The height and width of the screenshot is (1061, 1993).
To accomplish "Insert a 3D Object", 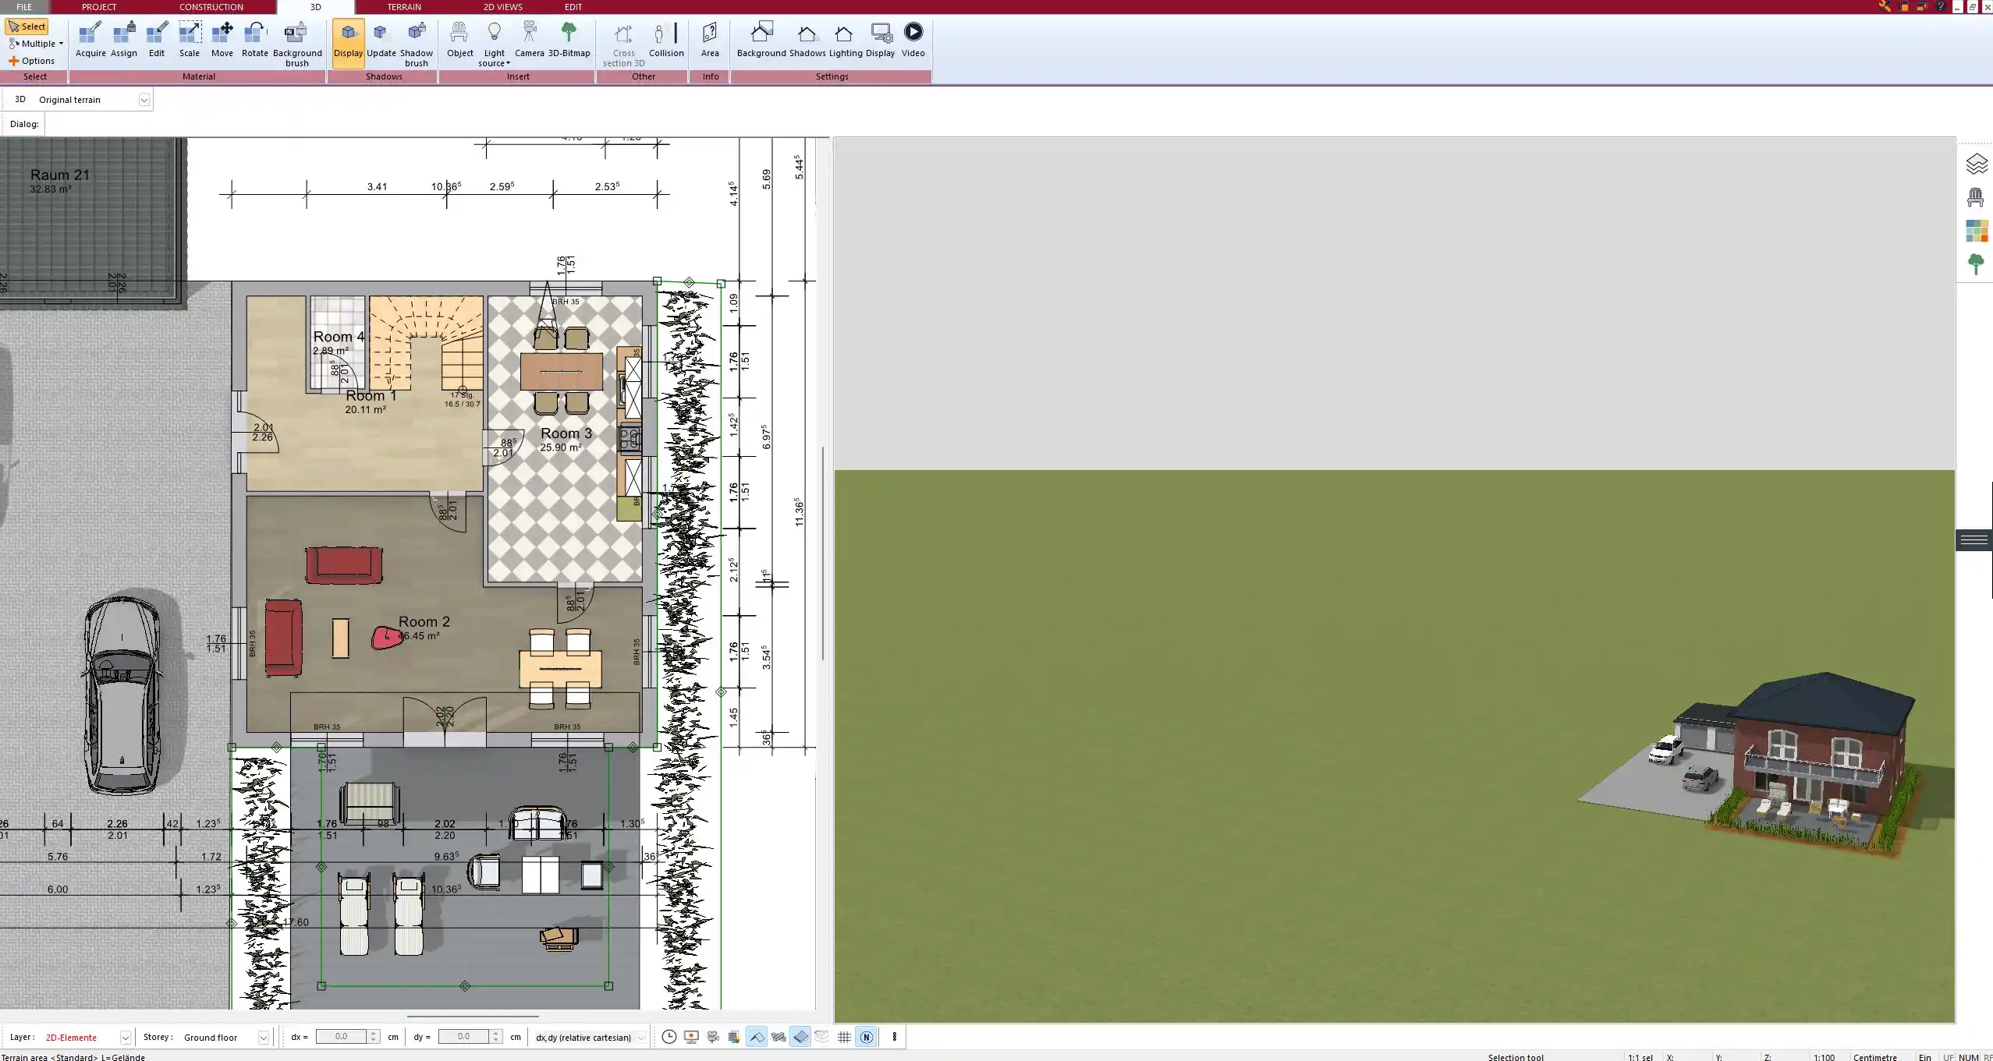I will [x=459, y=41].
